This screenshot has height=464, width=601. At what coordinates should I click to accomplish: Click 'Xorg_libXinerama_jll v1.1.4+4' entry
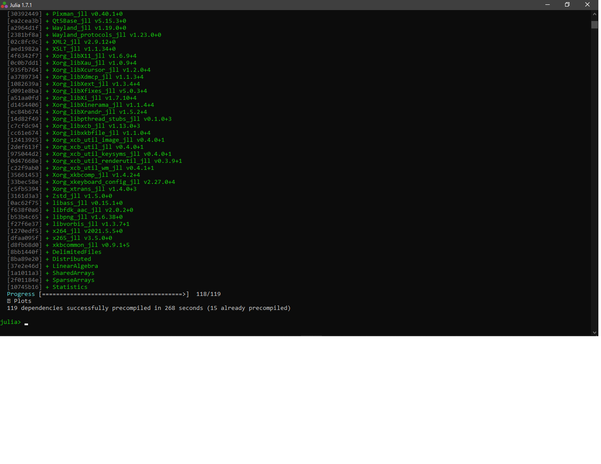(103, 105)
